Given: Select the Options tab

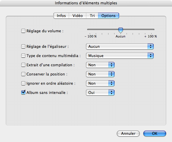Looking at the screenshot, I should [x=108, y=16].
